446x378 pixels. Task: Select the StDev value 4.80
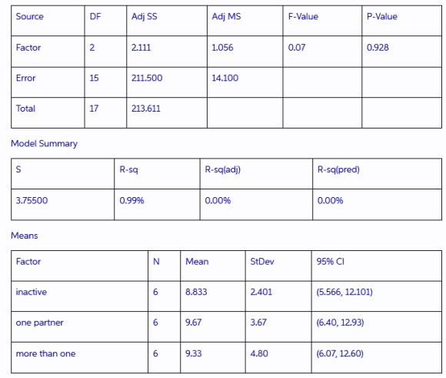[259, 353]
